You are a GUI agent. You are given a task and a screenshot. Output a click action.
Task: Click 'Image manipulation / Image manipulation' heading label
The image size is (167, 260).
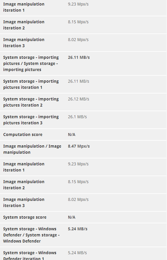(32, 149)
